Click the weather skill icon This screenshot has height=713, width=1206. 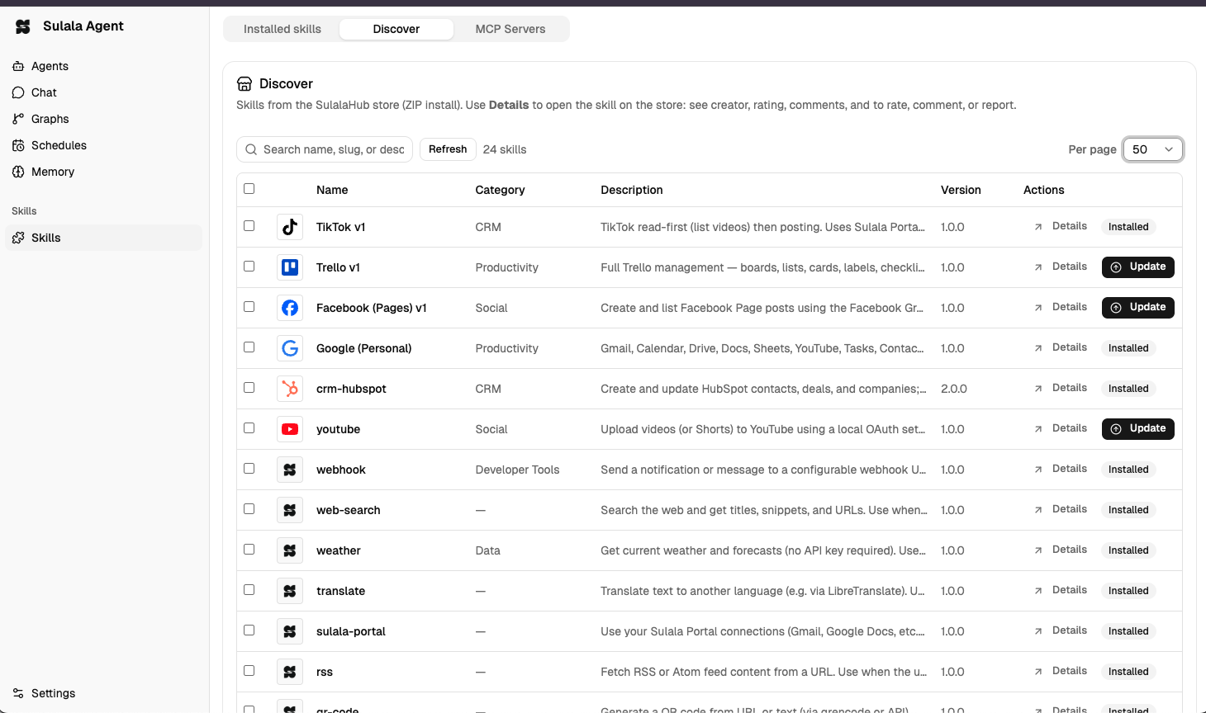click(x=290, y=550)
